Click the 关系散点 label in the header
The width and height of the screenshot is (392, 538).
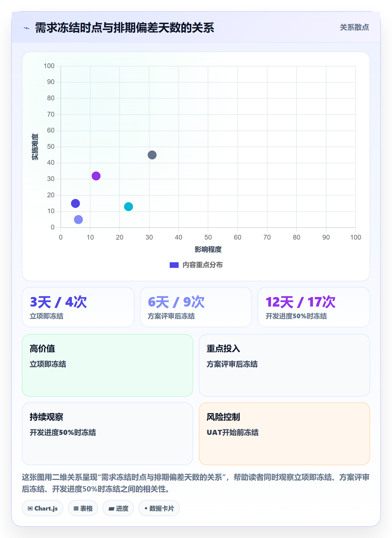pos(354,27)
